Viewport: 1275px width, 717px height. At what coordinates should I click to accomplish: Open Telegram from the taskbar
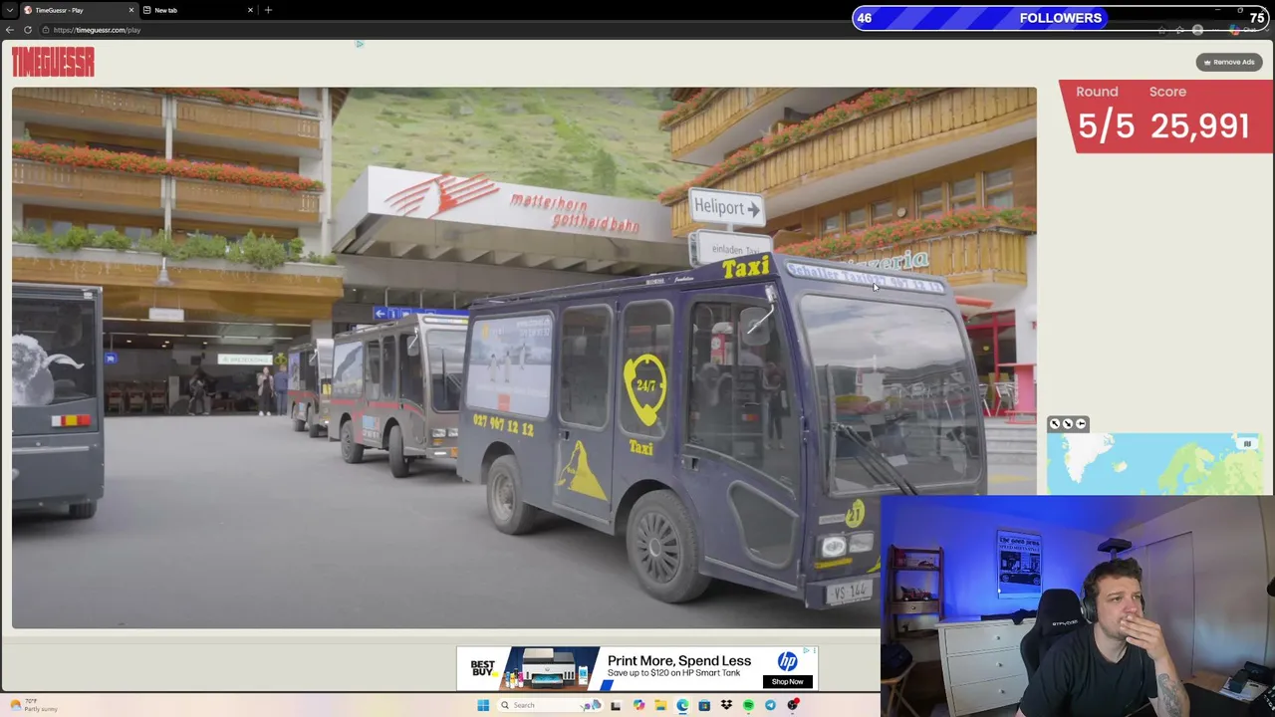point(770,705)
